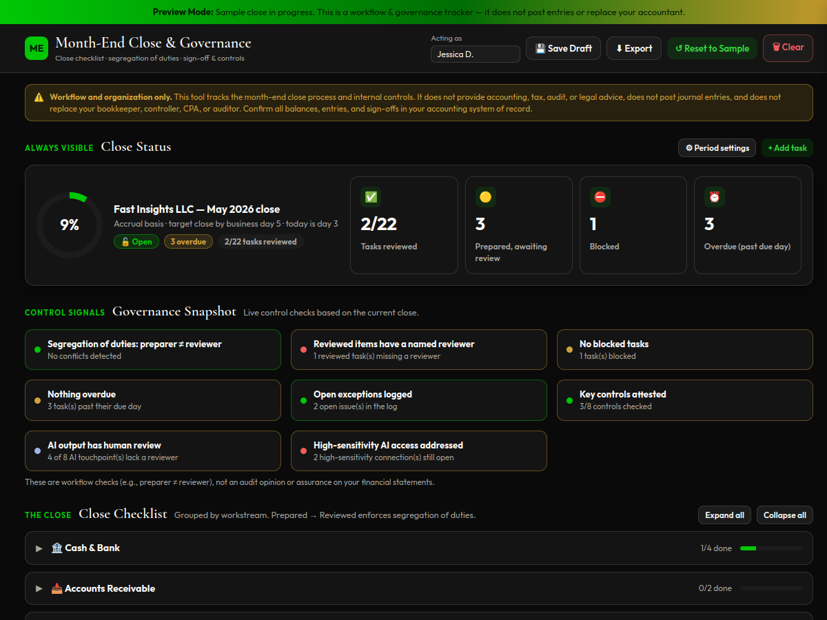Open Period settings
827x620 pixels.
(x=717, y=148)
